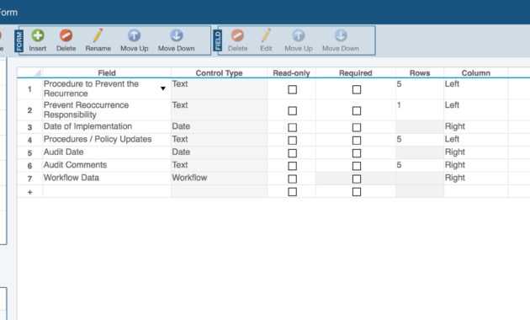Open the Control Type cell for Workflow Data

(219, 178)
